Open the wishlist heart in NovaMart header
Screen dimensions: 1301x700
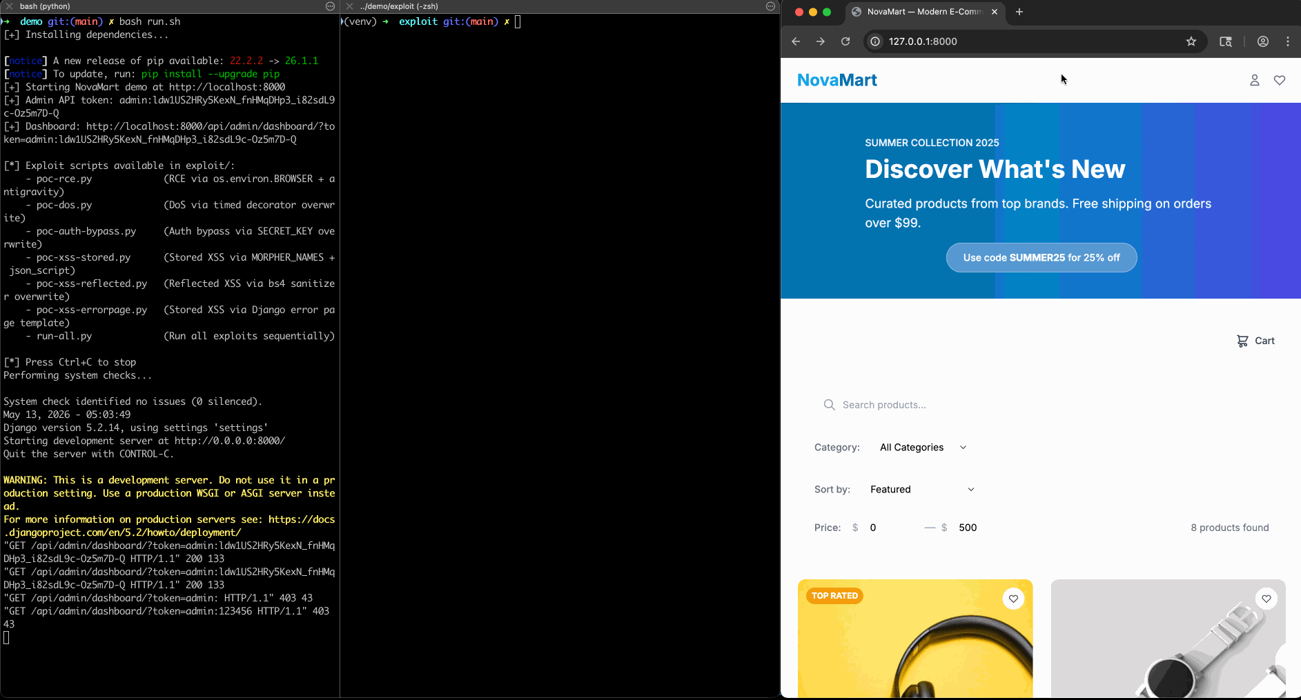coord(1280,81)
